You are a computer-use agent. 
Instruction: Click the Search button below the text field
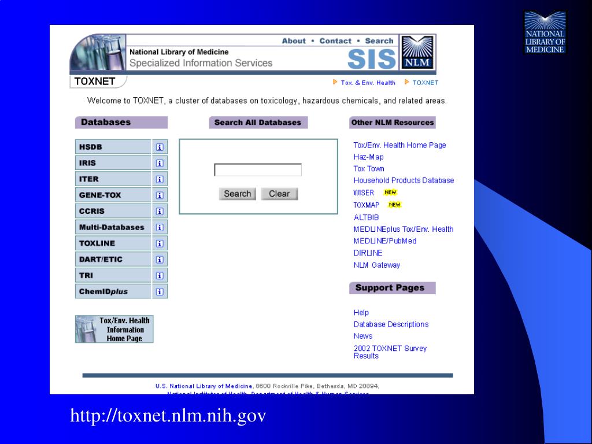point(237,194)
